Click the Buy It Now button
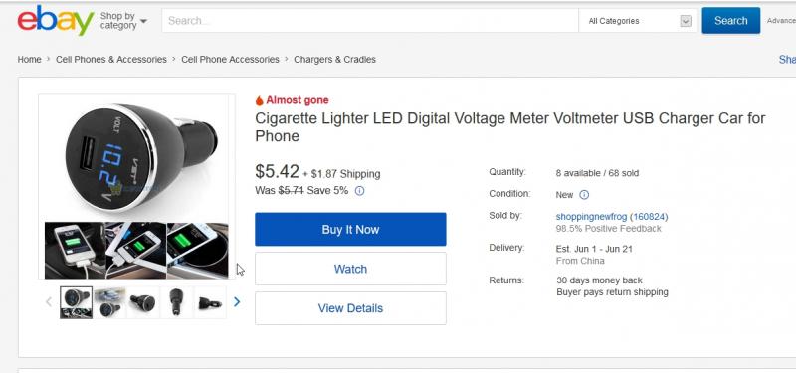The image size is (796, 373). [x=350, y=230]
